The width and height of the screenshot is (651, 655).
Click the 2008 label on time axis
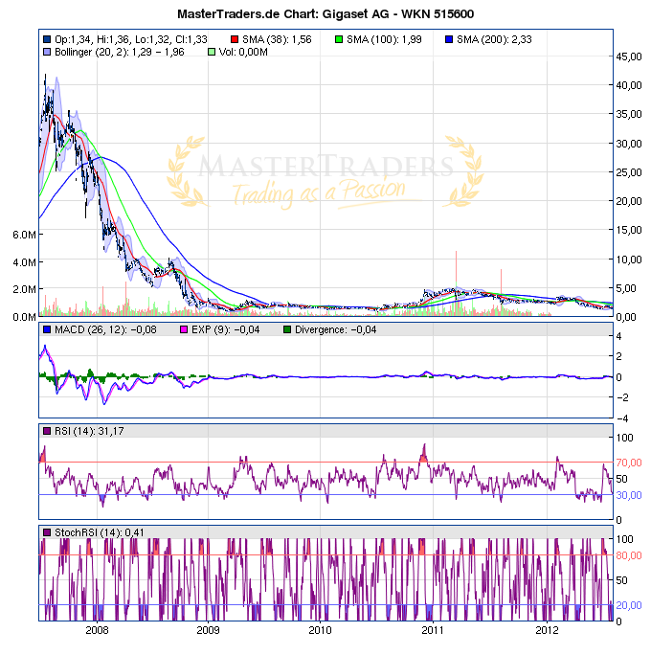[x=97, y=630]
